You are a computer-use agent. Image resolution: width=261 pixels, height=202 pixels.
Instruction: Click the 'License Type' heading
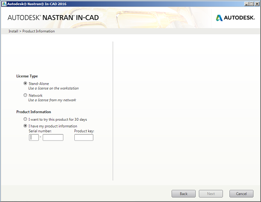click(x=27, y=76)
